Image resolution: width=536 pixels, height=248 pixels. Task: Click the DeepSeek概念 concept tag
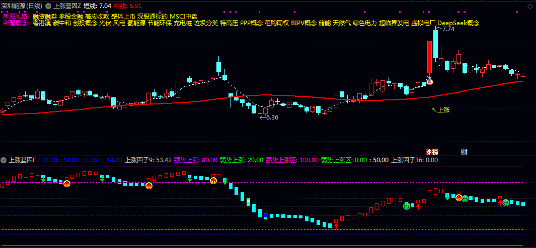point(458,23)
